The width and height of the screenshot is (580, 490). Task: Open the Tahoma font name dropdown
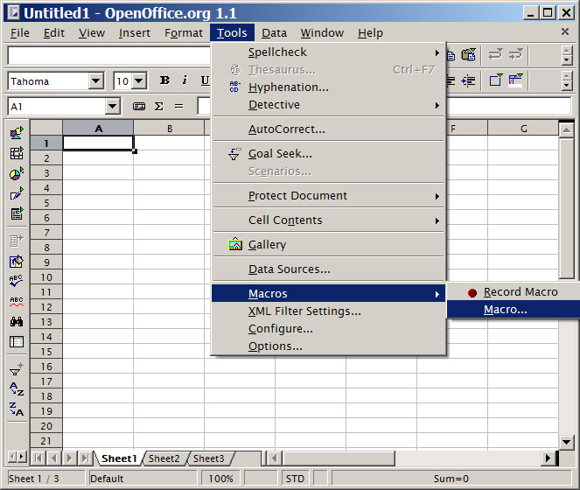tap(95, 81)
